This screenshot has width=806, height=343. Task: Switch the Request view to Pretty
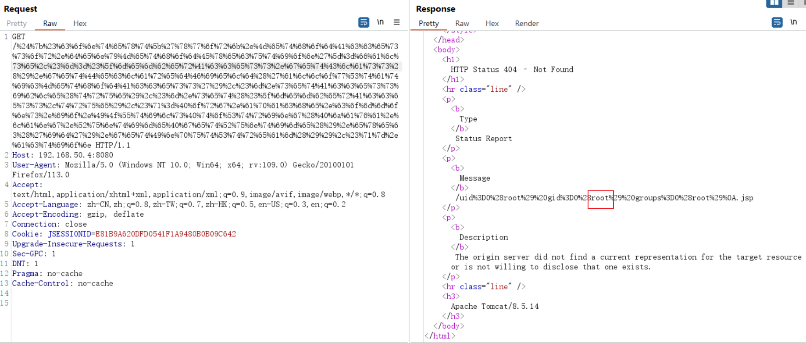(17, 23)
